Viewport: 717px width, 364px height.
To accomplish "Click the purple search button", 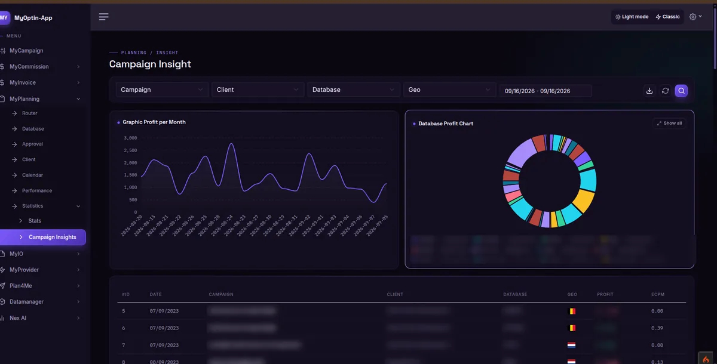I will click(x=681, y=91).
